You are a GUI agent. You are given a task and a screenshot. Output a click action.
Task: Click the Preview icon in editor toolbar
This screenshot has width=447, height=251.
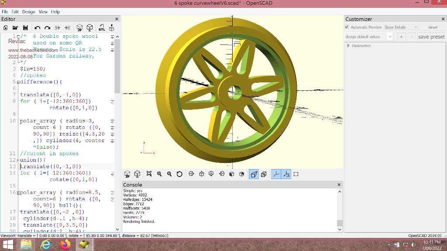click(x=79, y=27)
